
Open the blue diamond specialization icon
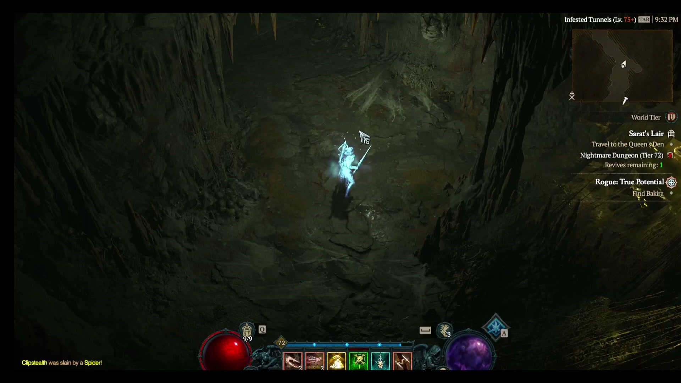(495, 327)
